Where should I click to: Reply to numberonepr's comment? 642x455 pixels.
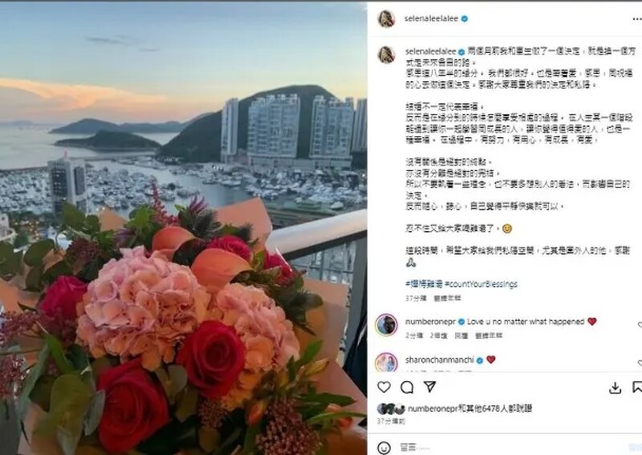coord(461,335)
